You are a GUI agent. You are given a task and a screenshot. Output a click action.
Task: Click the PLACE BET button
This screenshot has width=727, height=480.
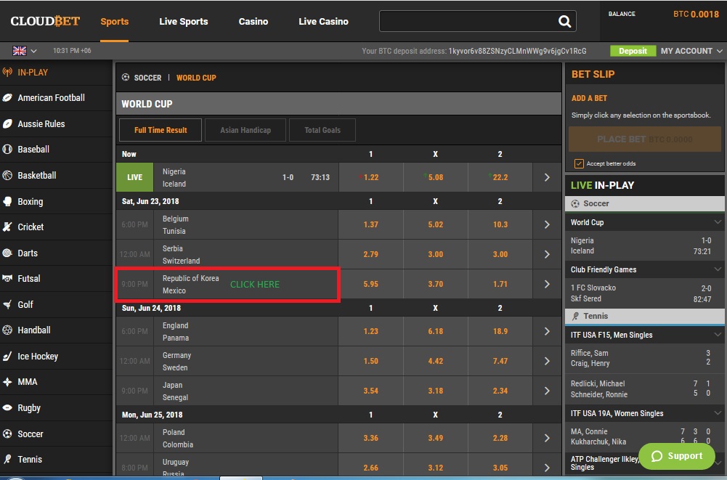[644, 139]
